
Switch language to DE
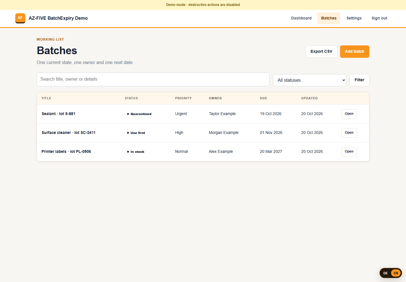[385, 273]
